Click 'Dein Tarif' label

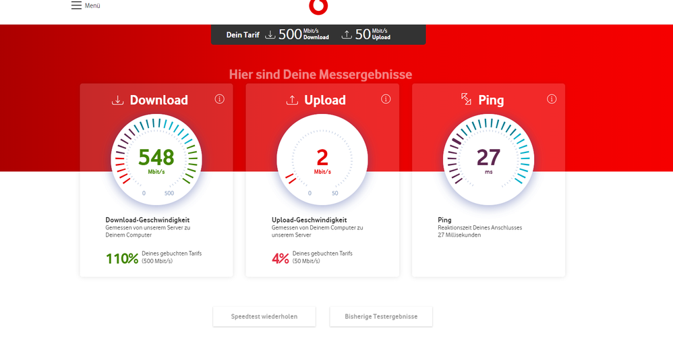pyautogui.click(x=243, y=35)
